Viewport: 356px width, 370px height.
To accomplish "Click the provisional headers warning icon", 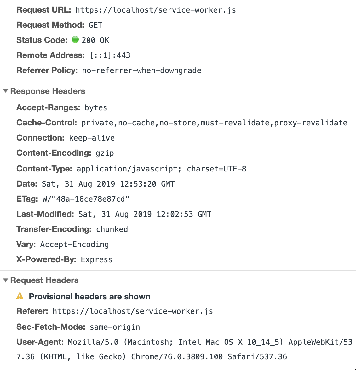I will point(20,296).
